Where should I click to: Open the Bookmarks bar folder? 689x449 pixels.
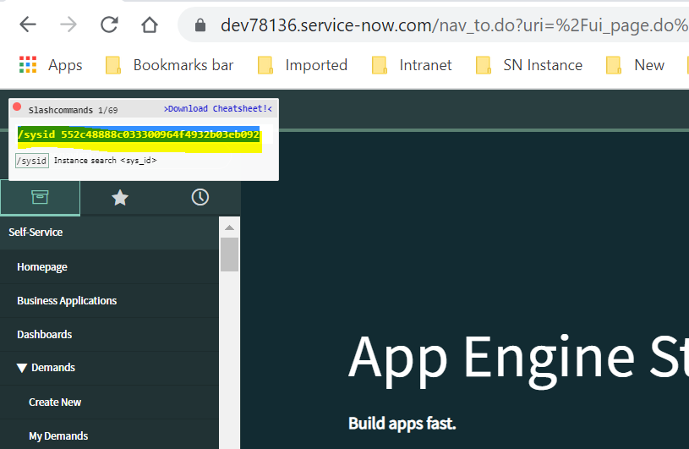point(169,65)
